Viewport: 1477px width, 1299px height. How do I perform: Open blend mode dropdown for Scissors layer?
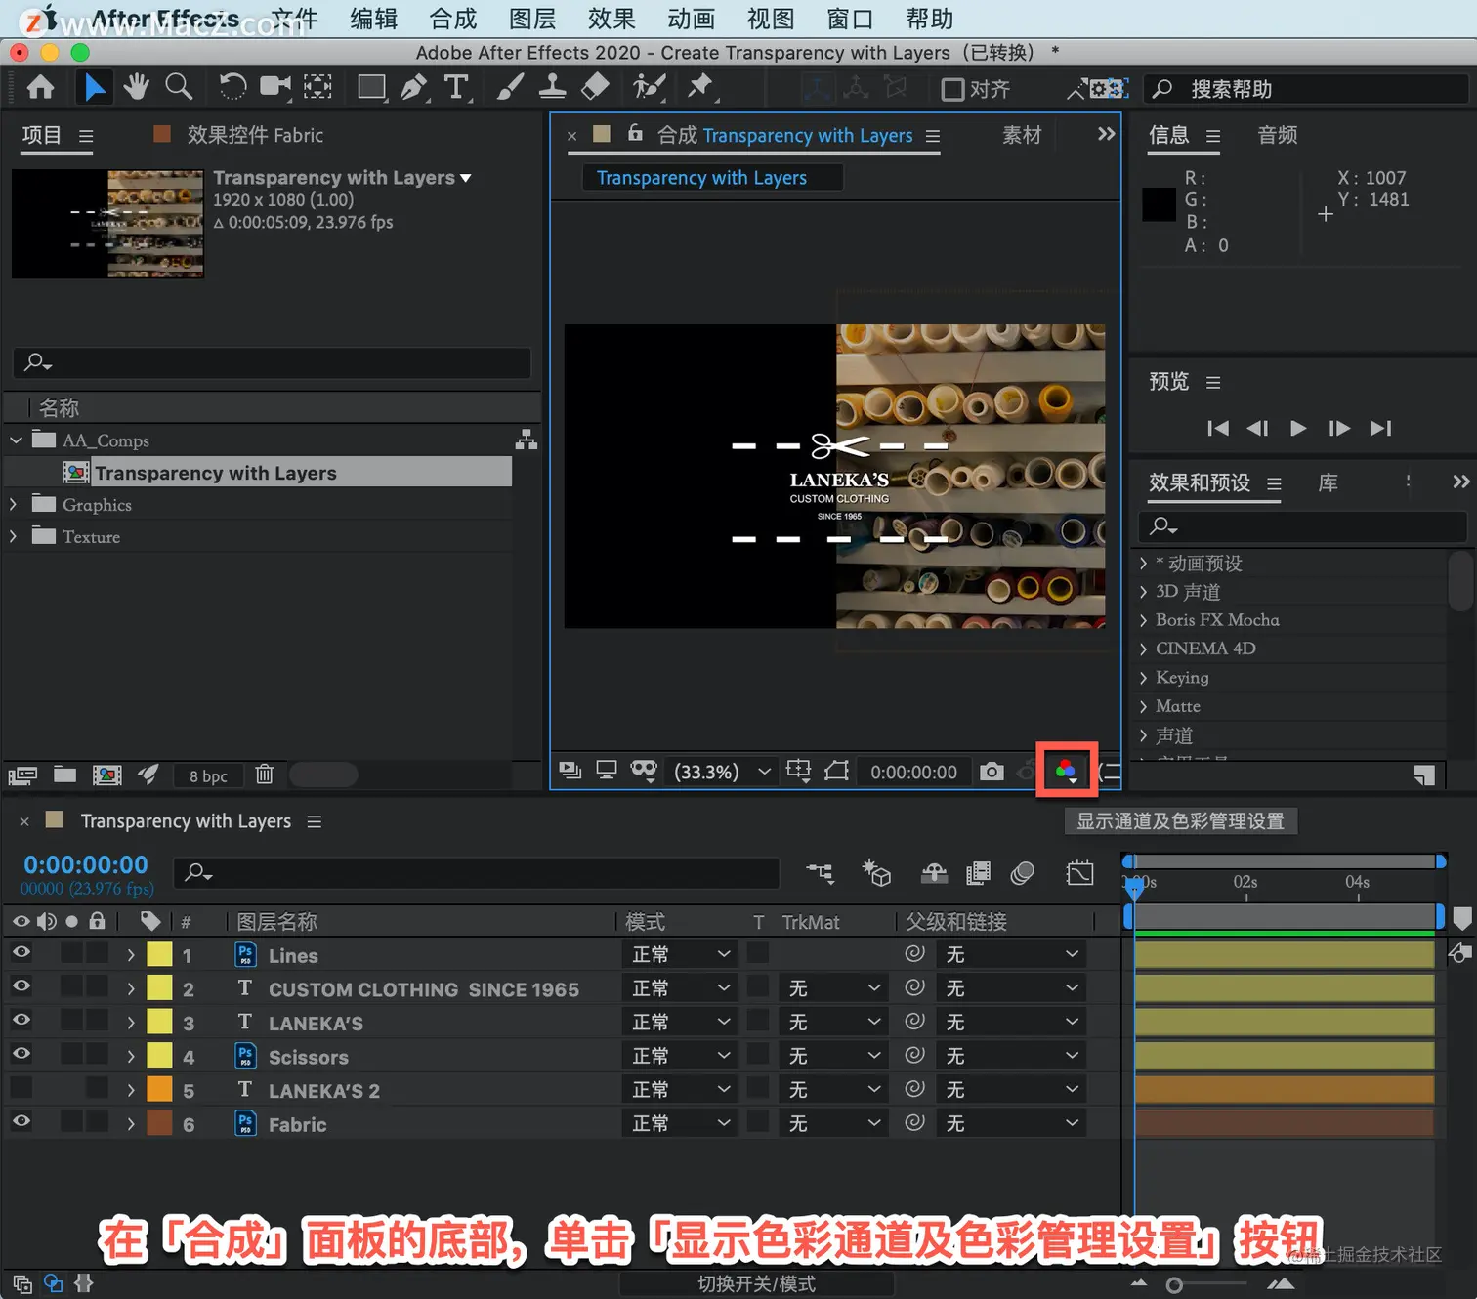click(x=680, y=1056)
